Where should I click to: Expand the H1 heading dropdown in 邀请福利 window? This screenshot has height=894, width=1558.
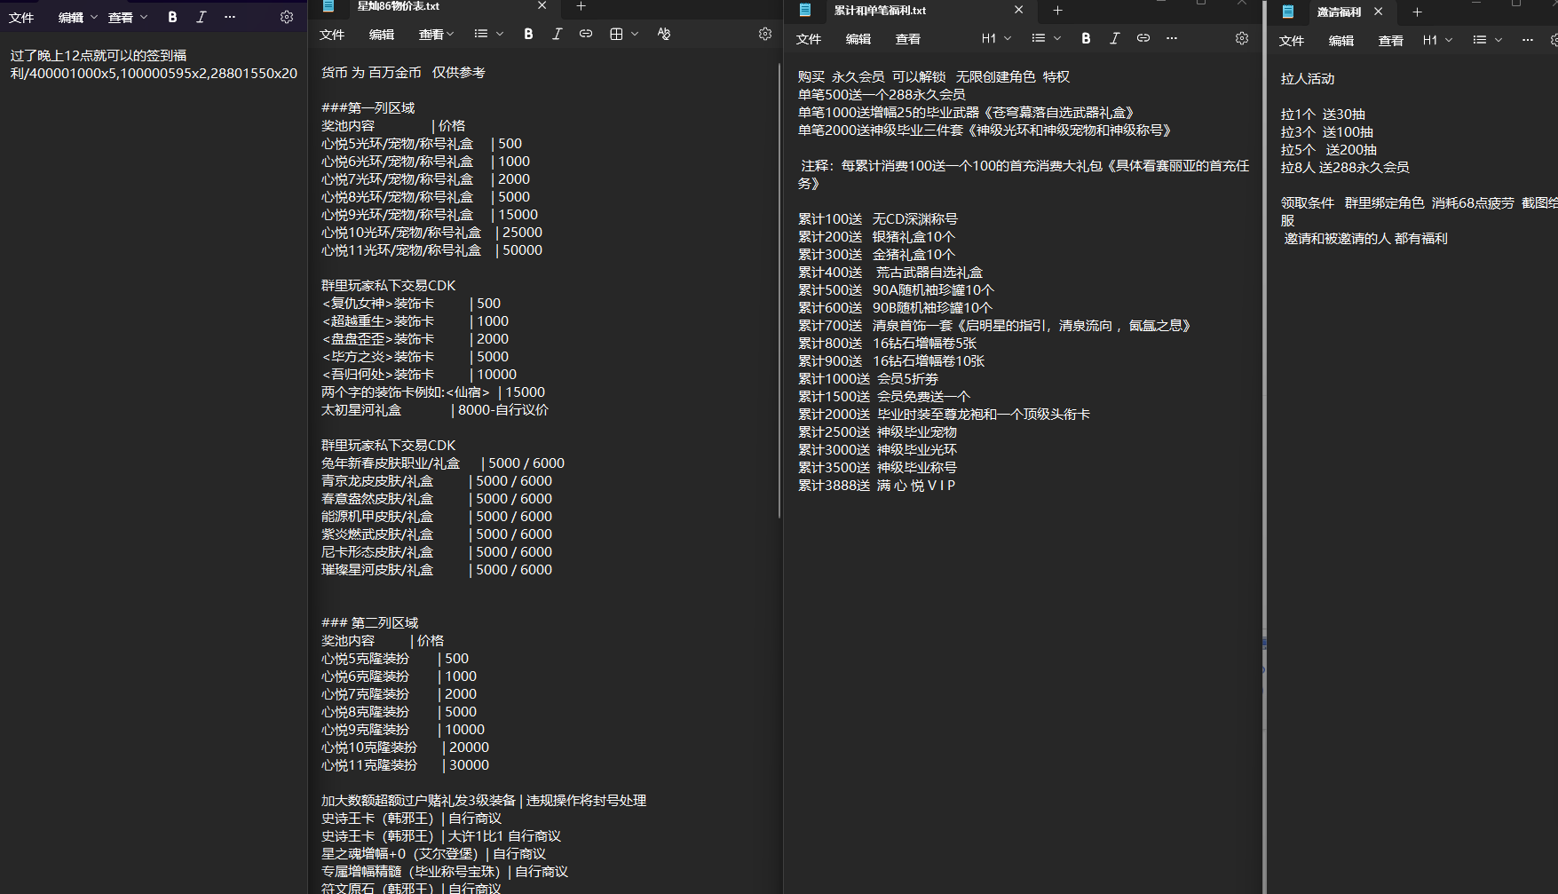(1437, 40)
